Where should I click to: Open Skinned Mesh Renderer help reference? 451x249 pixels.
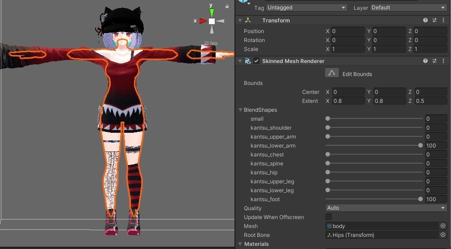coord(425,61)
